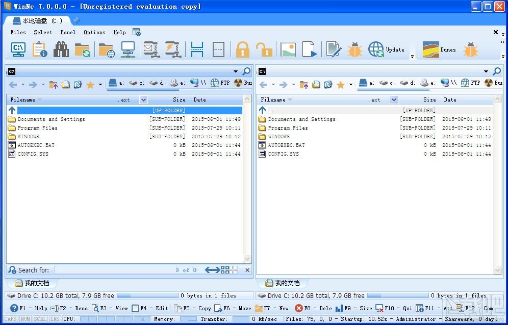
Task: Click the quick compress lightning clamp icon
Action: click(x=173, y=49)
